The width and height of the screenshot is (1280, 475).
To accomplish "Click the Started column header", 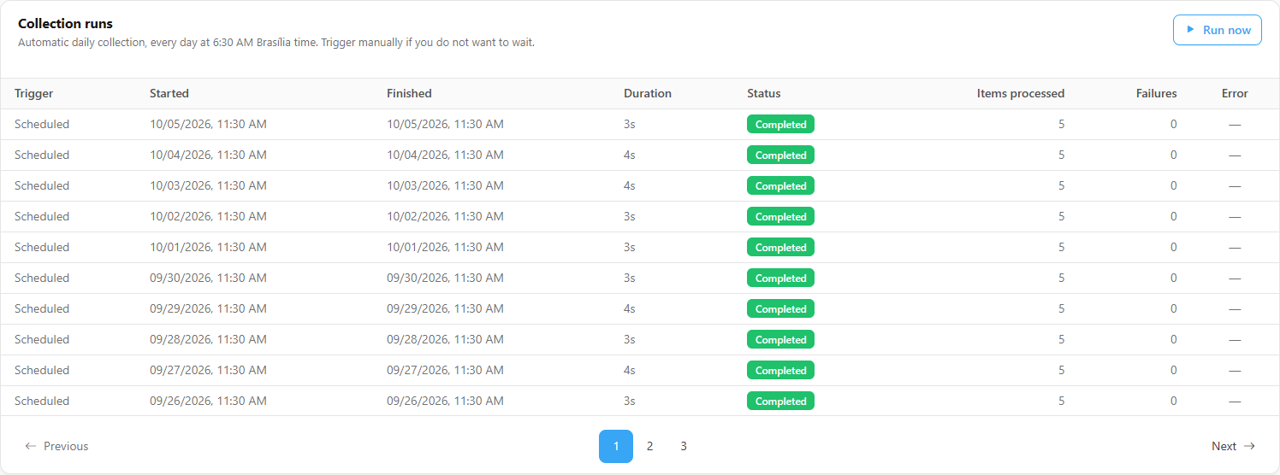I will pos(169,93).
